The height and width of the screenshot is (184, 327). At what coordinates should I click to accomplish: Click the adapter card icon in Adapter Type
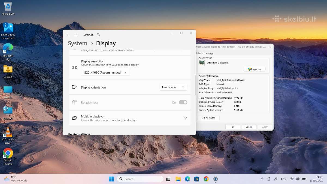coord(202,63)
